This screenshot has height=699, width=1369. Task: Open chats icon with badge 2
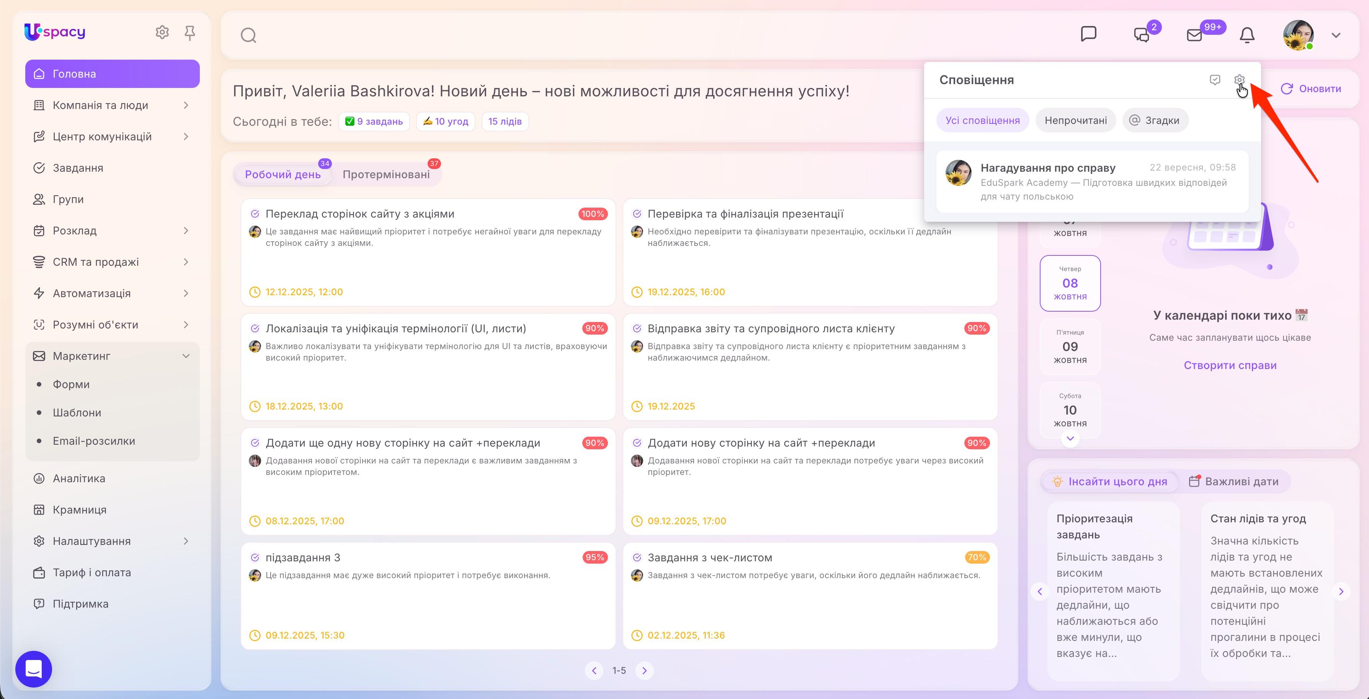[1142, 35]
